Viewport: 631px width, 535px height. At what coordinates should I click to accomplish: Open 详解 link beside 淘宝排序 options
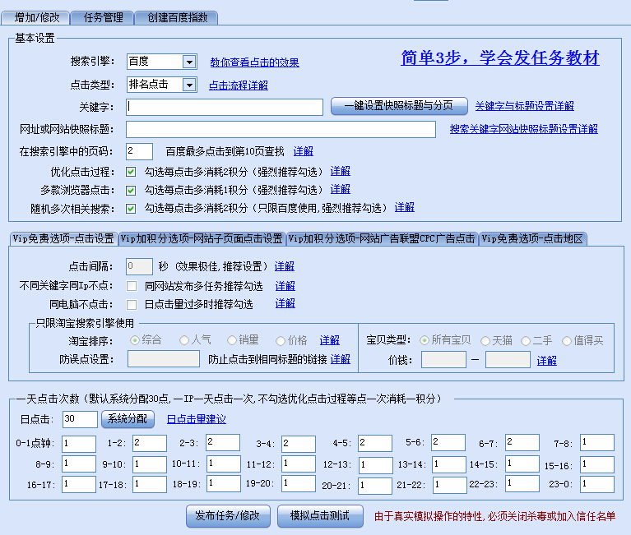[x=330, y=340]
